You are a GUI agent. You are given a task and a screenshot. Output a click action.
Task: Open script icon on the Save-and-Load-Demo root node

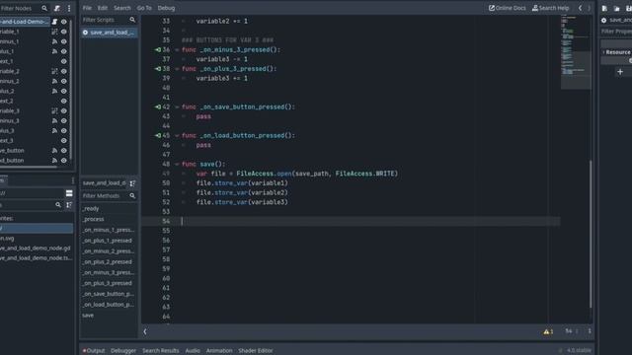[x=54, y=22]
